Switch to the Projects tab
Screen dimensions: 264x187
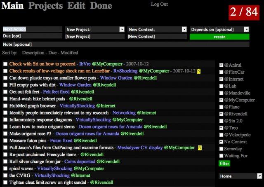pos(46,6)
